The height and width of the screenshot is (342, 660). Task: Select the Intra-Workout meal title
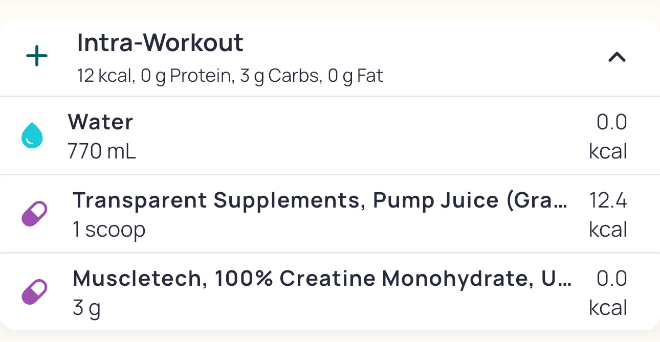pos(160,43)
